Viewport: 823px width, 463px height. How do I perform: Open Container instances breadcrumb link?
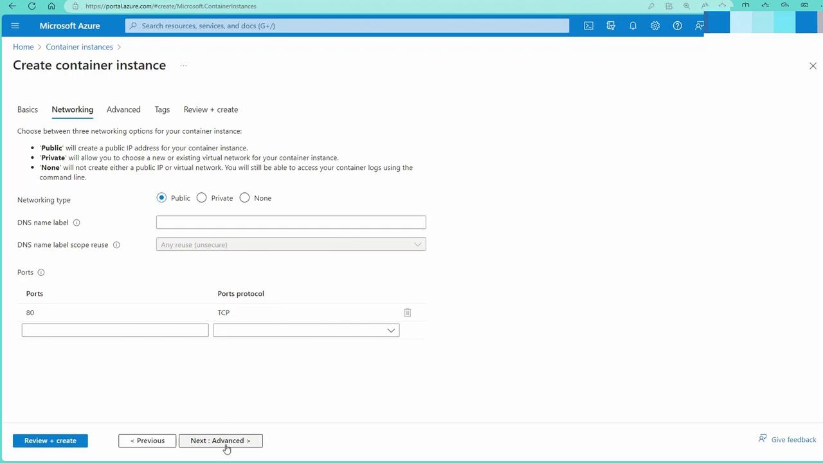pos(79,47)
